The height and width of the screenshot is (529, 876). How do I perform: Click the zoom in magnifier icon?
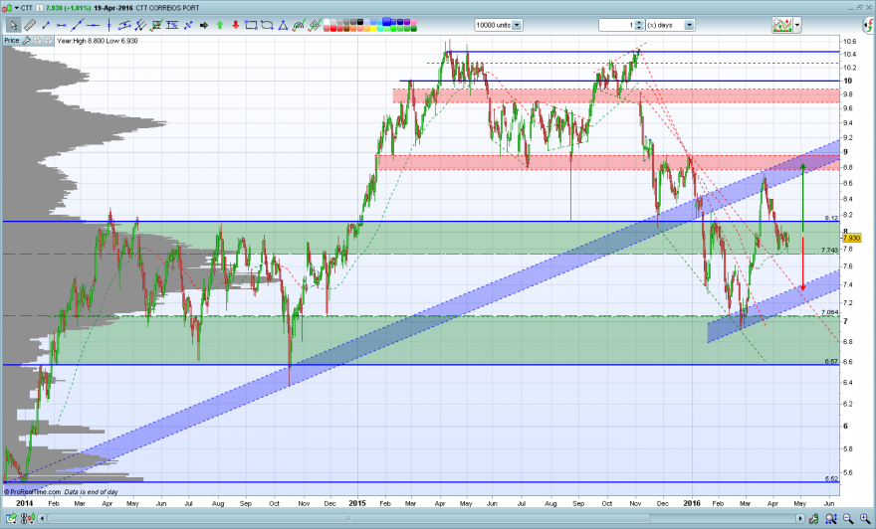(x=865, y=519)
